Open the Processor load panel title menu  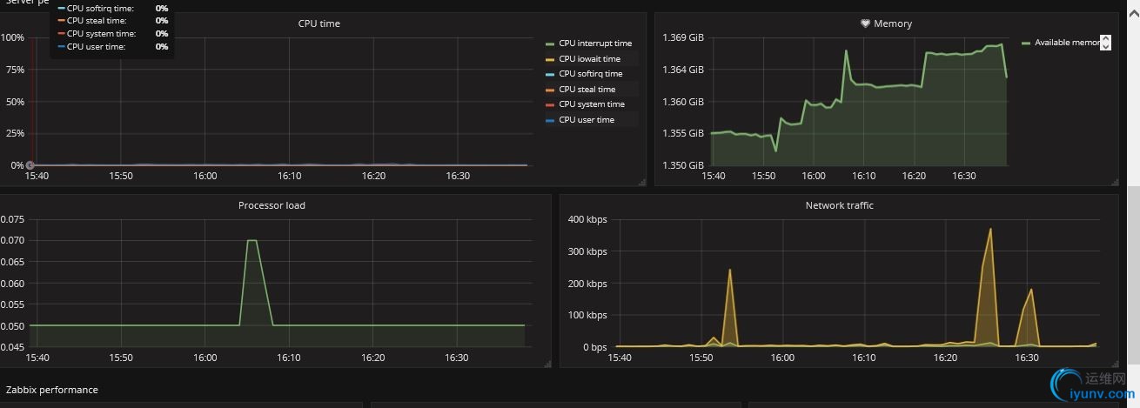(272, 205)
